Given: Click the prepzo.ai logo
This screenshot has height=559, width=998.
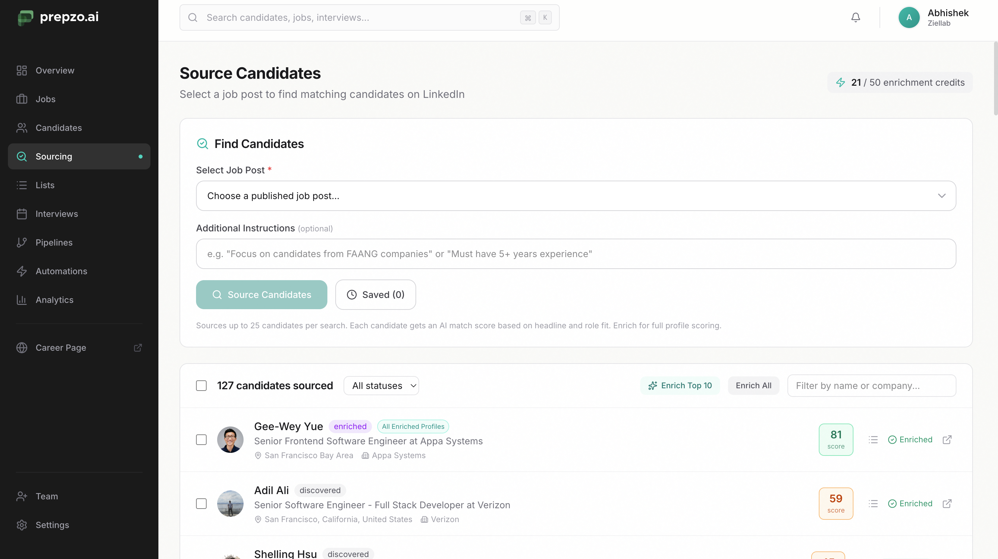Looking at the screenshot, I should (58, 17).
